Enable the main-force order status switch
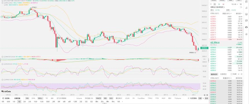249x104 pixels. point(241,7)
